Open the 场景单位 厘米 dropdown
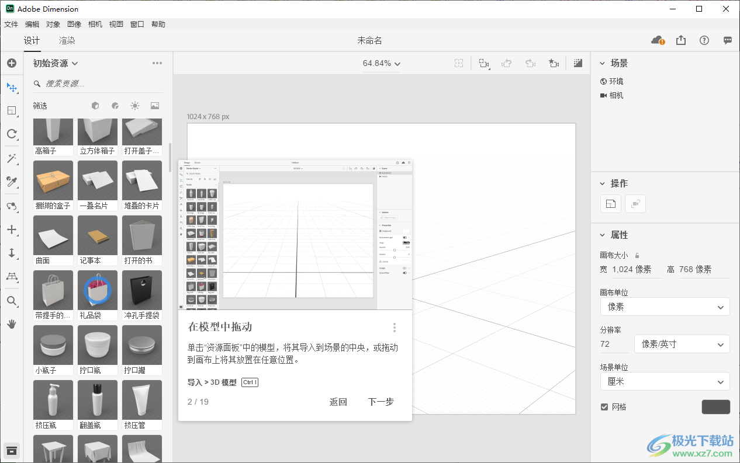This screenshot has width=740, height=463. (665, 381)
